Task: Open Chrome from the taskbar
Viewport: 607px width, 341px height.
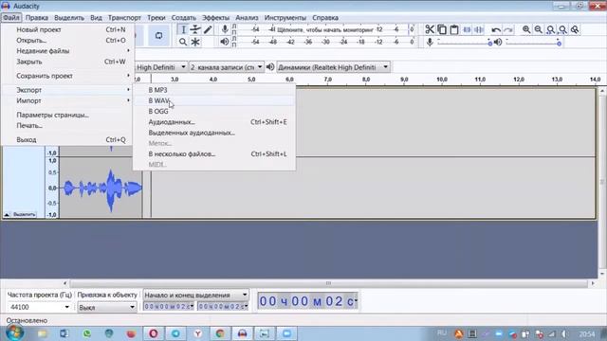Action: pos(220,333)
